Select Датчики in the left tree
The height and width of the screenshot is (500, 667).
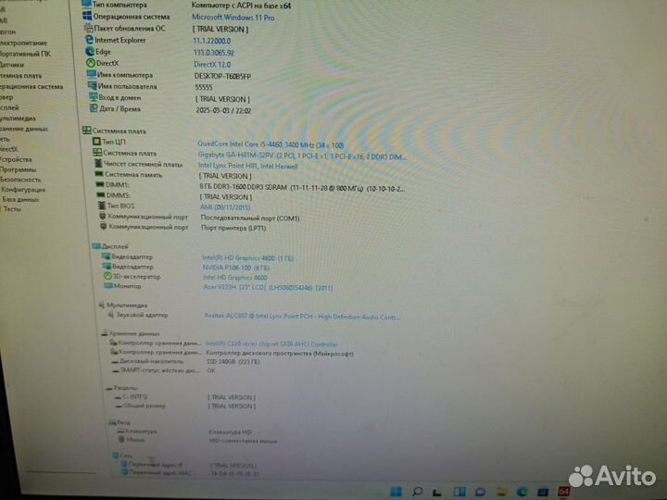click(x=12, y=65)
